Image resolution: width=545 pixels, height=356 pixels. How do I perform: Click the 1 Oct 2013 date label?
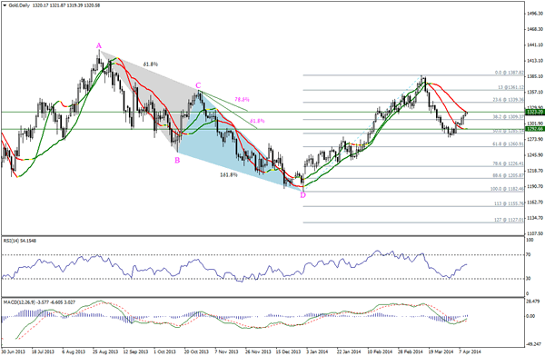[165, 351]
